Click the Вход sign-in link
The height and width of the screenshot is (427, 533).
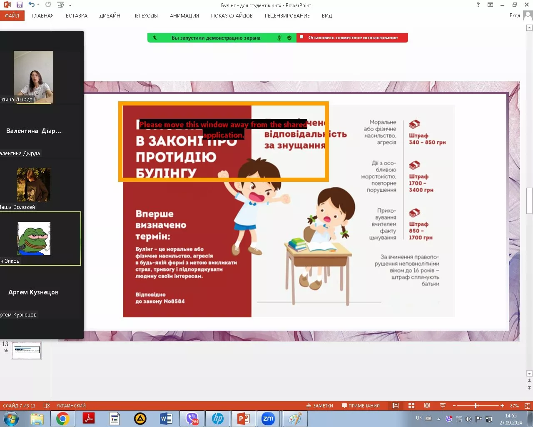[515, 15]
